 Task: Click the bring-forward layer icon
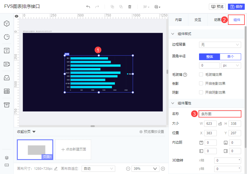coord(112,7)
